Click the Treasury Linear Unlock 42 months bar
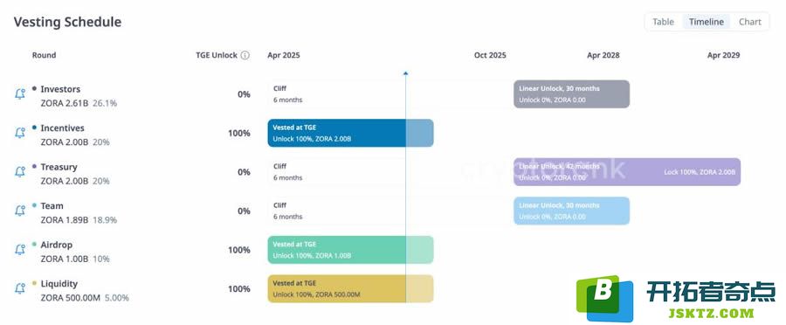This screenshot has width=786, height=325. point(627,171)
